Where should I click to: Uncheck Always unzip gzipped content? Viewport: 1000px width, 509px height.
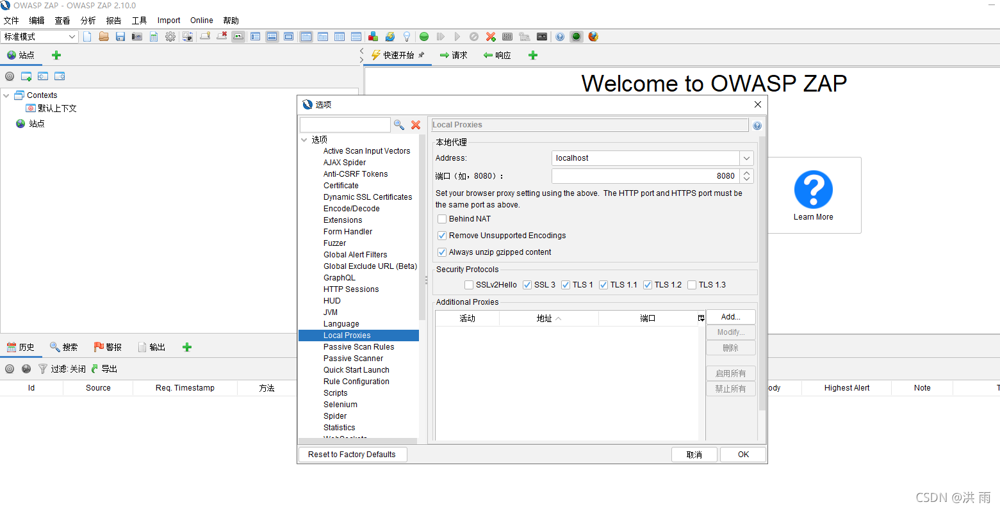pyautogui.click(x=442, y=252)
